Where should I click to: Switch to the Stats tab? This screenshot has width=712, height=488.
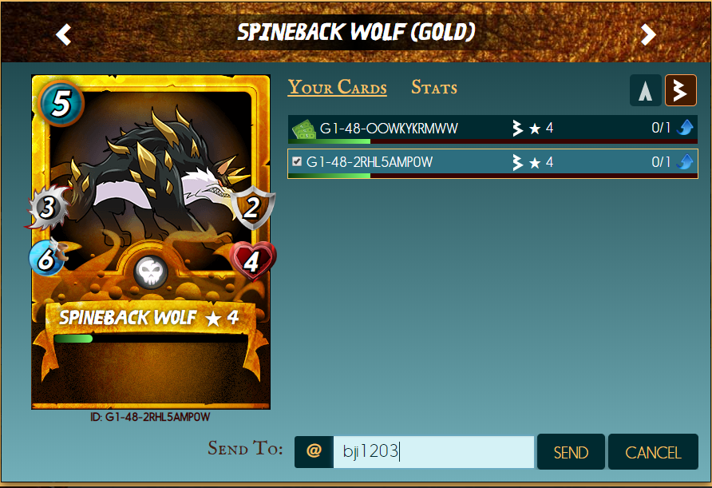click(x=434, y=87)
